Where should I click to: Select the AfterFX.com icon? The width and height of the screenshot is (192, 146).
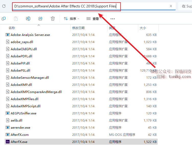pos(8,135)
